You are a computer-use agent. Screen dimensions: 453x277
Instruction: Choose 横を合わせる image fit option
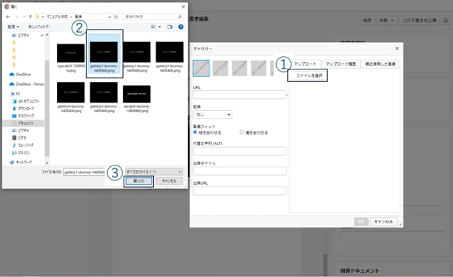pos(241,132)
